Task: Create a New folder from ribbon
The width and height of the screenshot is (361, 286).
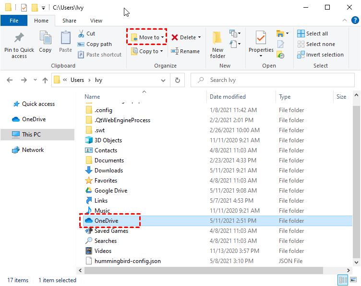Action: [217, 45]
